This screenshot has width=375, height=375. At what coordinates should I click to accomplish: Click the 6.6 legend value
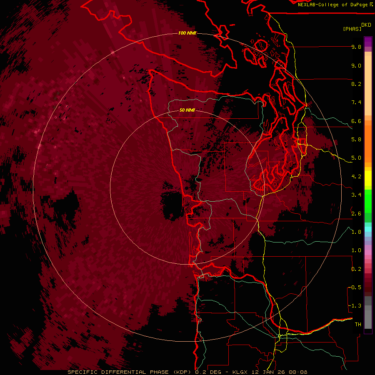tap(356, 121)
